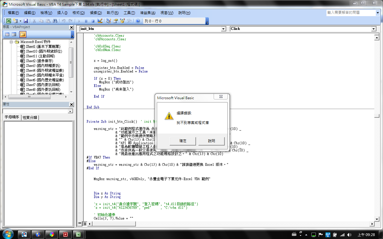Open the Project Explorer toolbar icon
The width and height of the screenshot is (383, 239).
[x=109, y=21]
